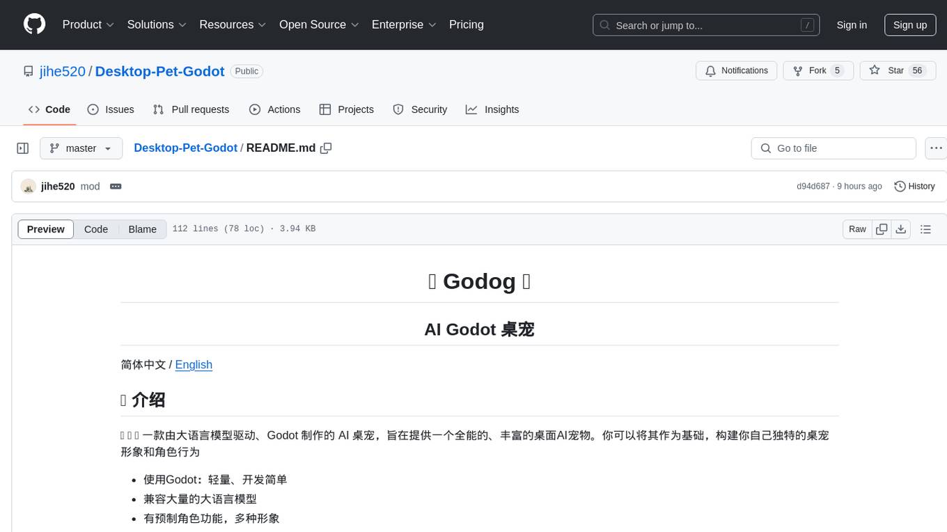The width and height of the screenshot is (947, 532).
Task: Click the AI Godot 桌宠 heading
Action: point(479,329)
